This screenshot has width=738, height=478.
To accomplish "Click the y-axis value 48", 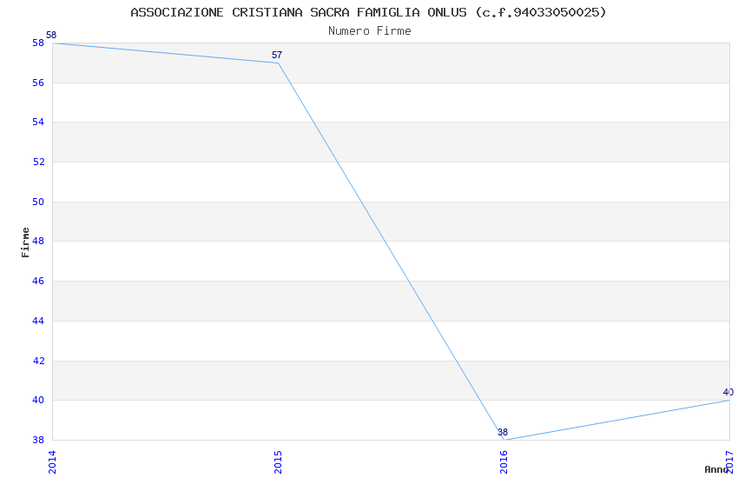I will coord(38,241).
